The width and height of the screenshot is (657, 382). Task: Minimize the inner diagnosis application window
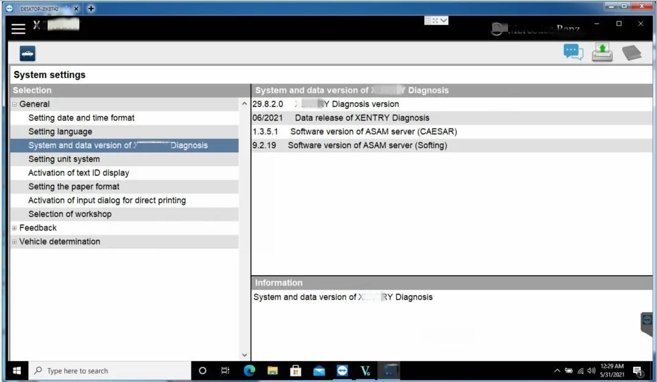click(597, 24)
